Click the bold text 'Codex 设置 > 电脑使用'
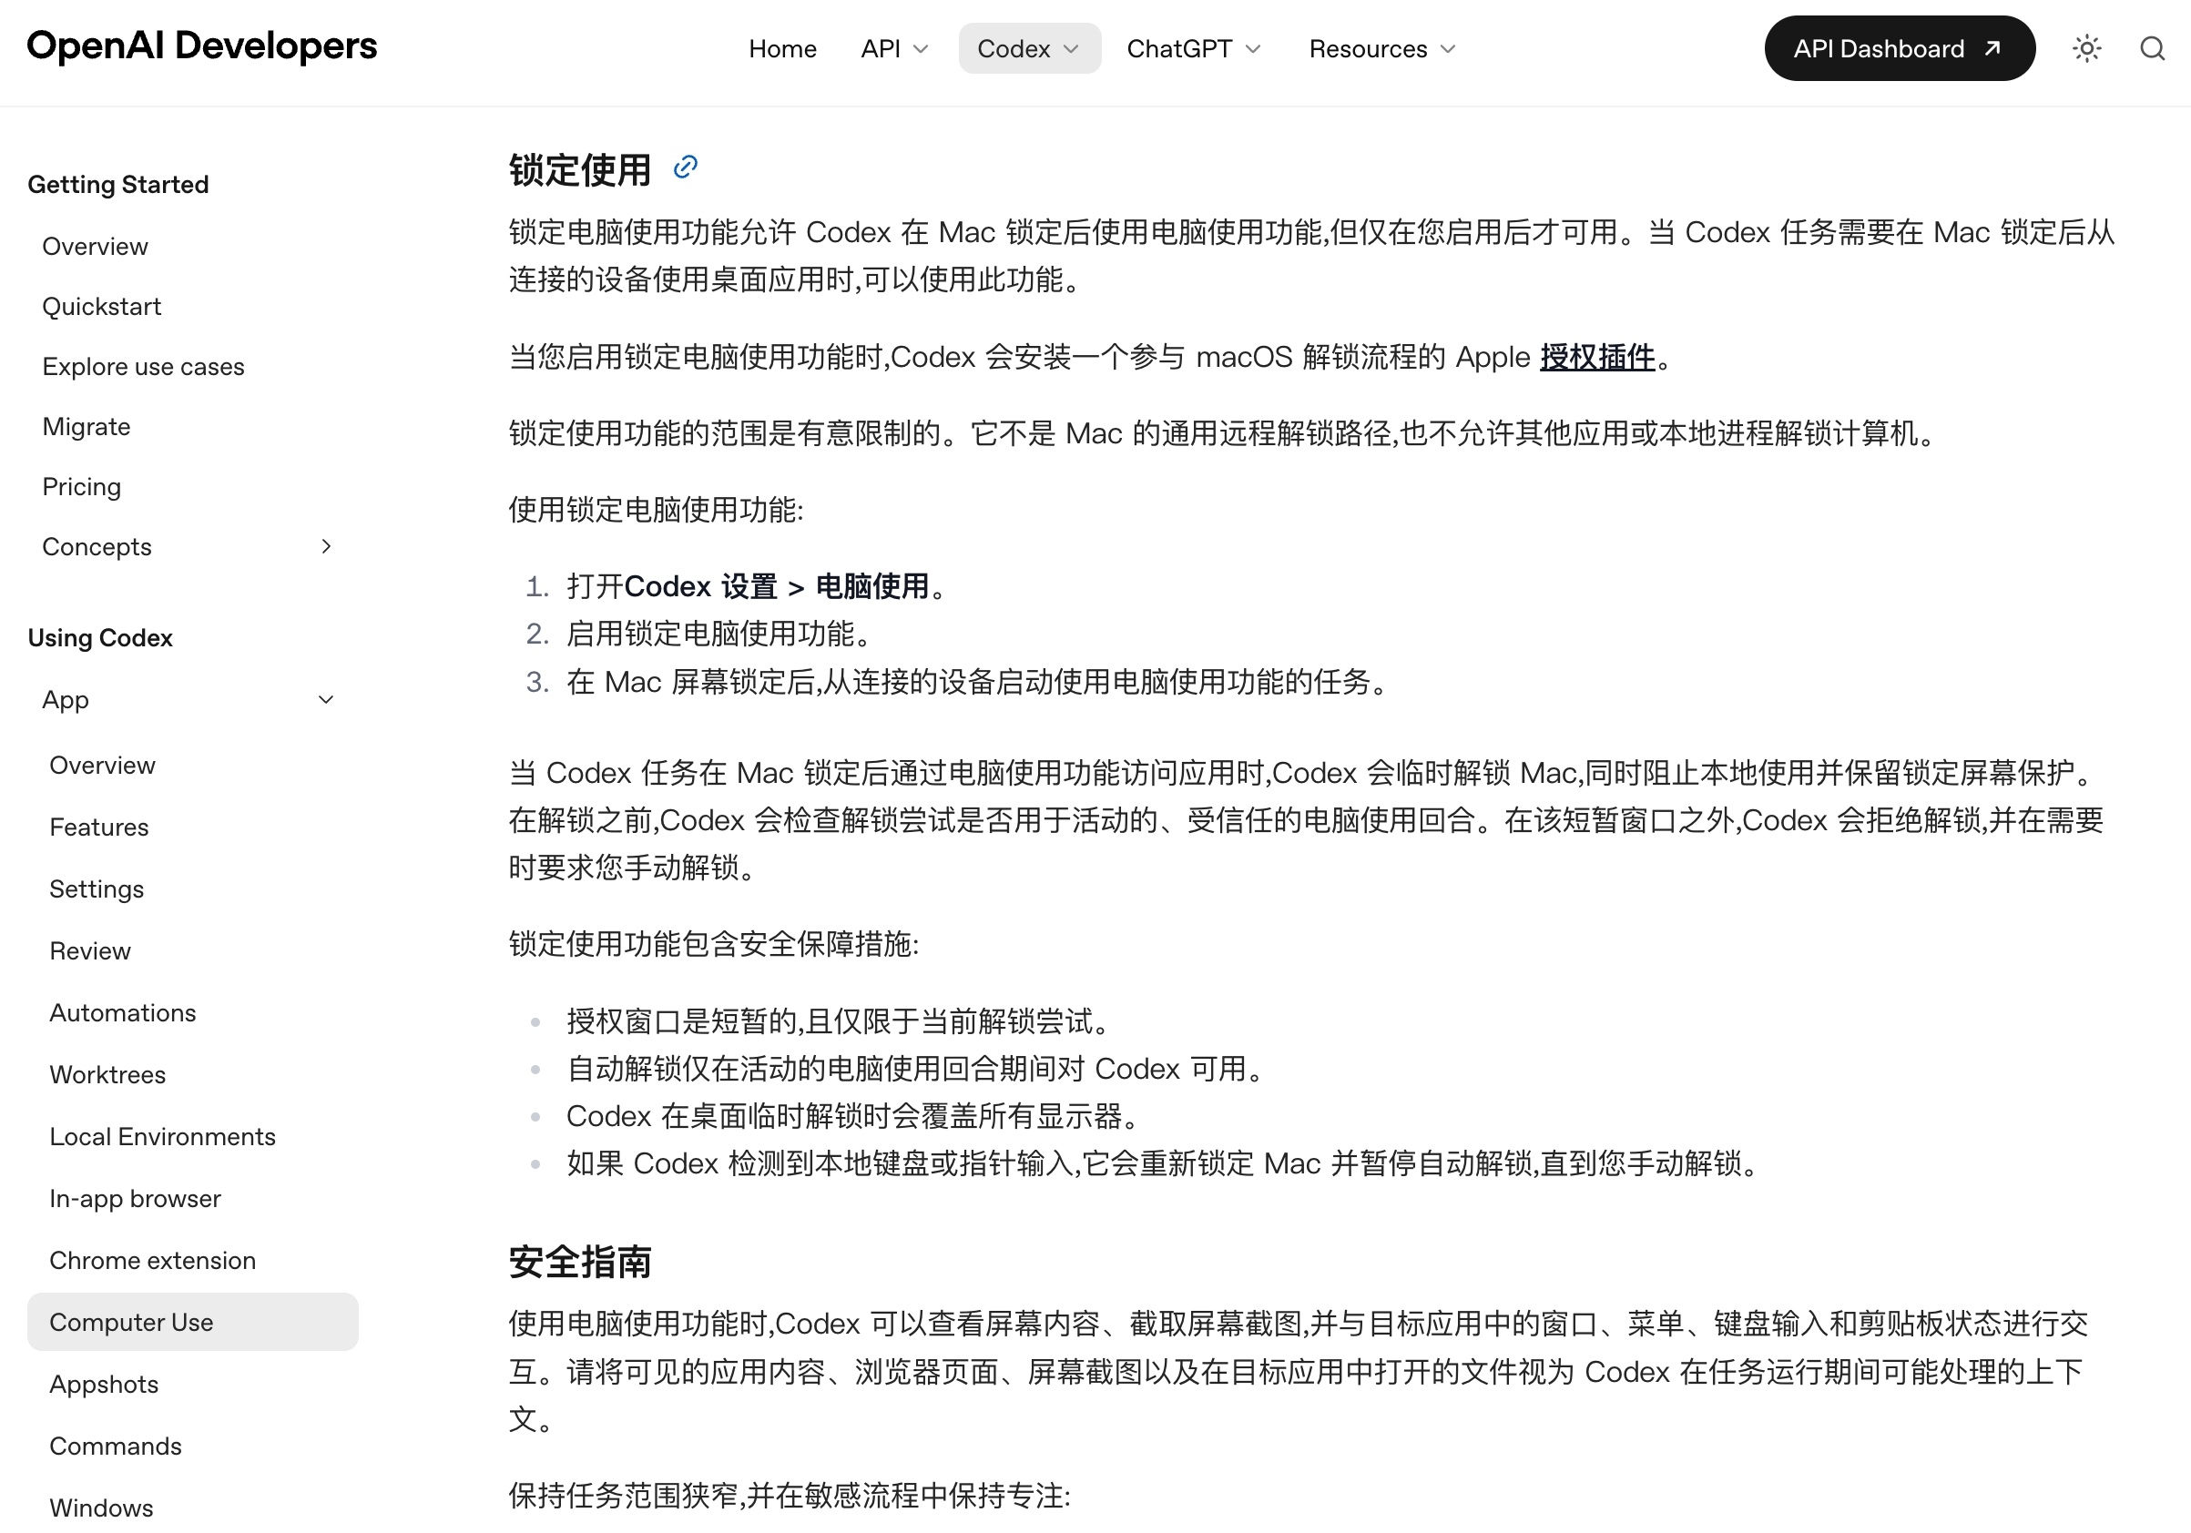Image resolution: width=2191 pixels, height=1533 pixels. point(777,586)
